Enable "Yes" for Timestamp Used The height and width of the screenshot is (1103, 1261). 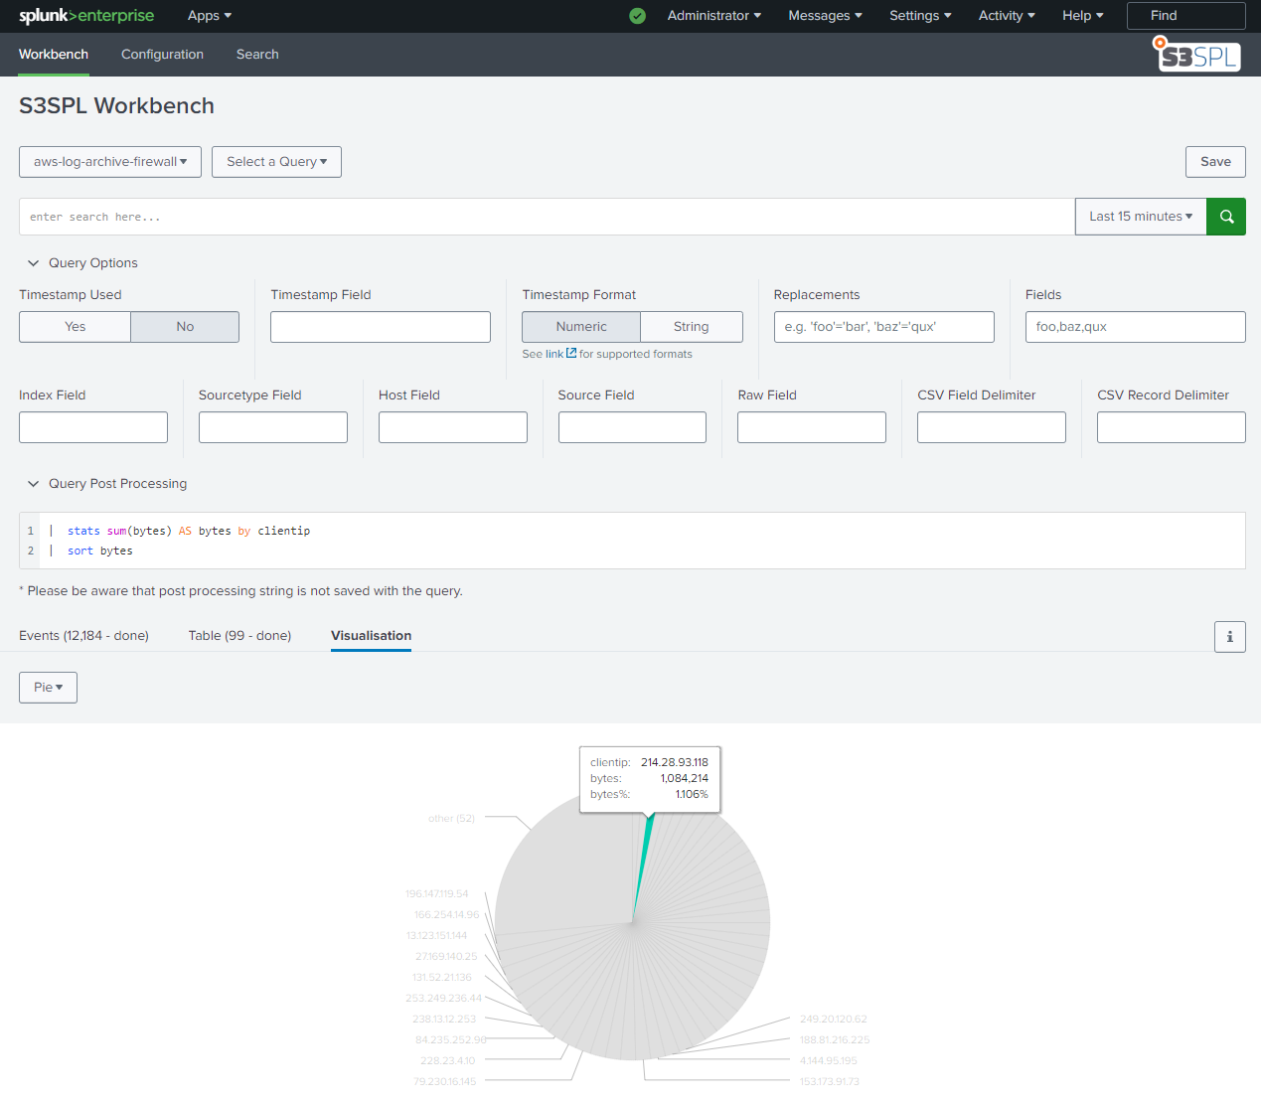(x=74, y=326)
